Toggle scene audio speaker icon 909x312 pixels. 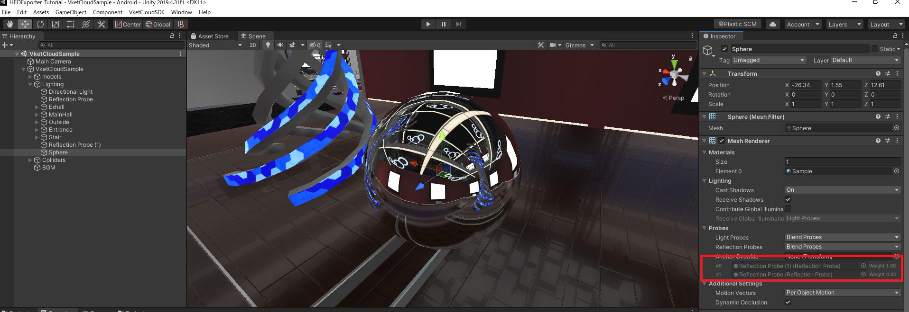[x=280, y=45]
